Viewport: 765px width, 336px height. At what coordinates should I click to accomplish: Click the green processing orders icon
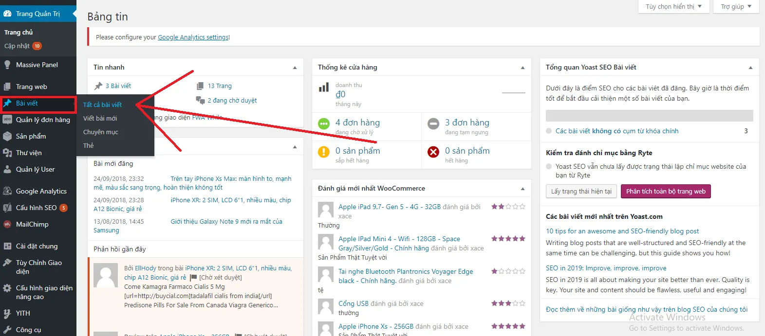pyautogui.click(x=324, y=124)
